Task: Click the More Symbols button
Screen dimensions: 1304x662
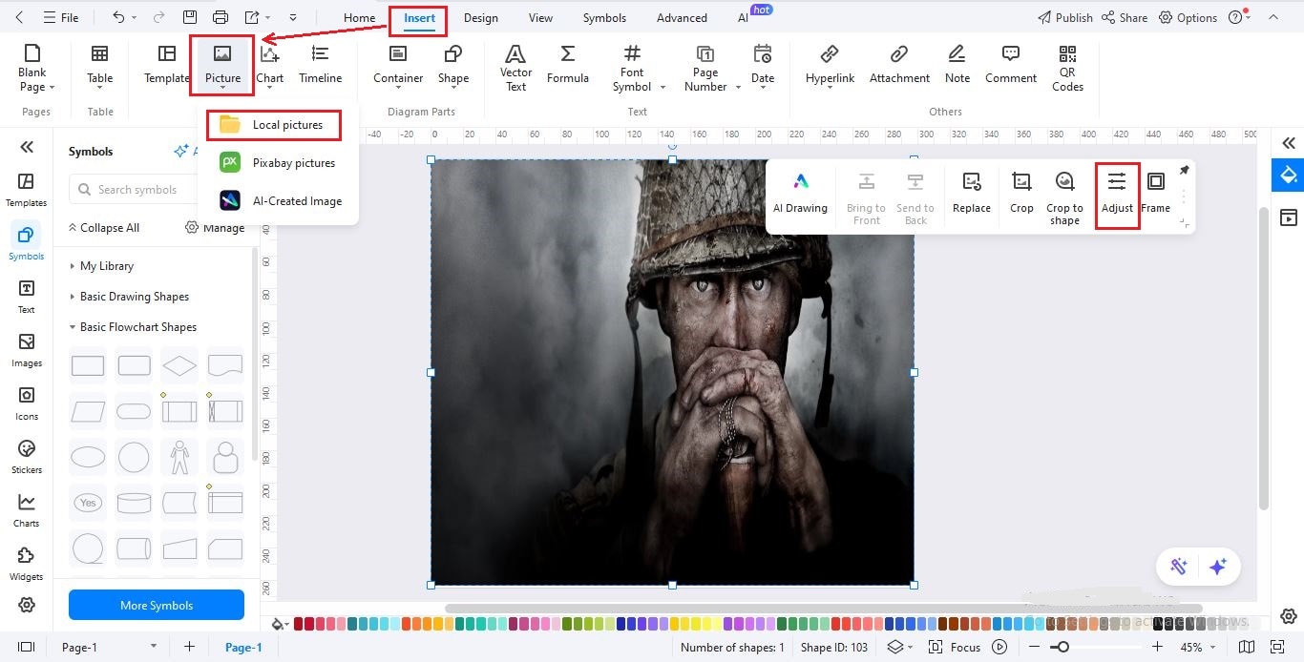Action: pos(157,605)
